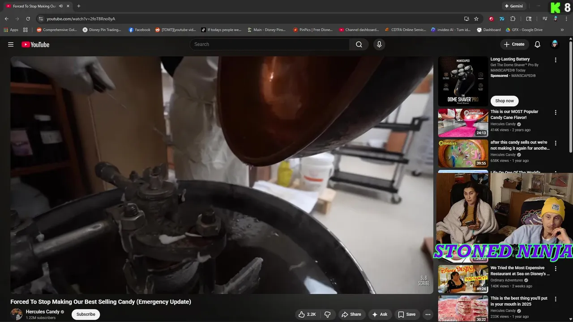This screenshot has height=322, width=573.
Task: Open 30:22 best thing in 2025 thumbnail
Action: pyautogui.click(x=463, y=309)
